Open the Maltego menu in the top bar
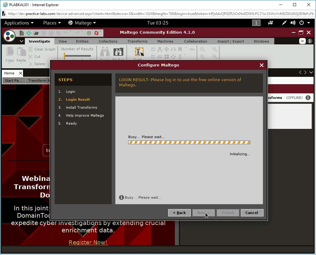Image resolution: width=316 pixels, height=255 pixels. pyautogui.click(x=82, y=23)
